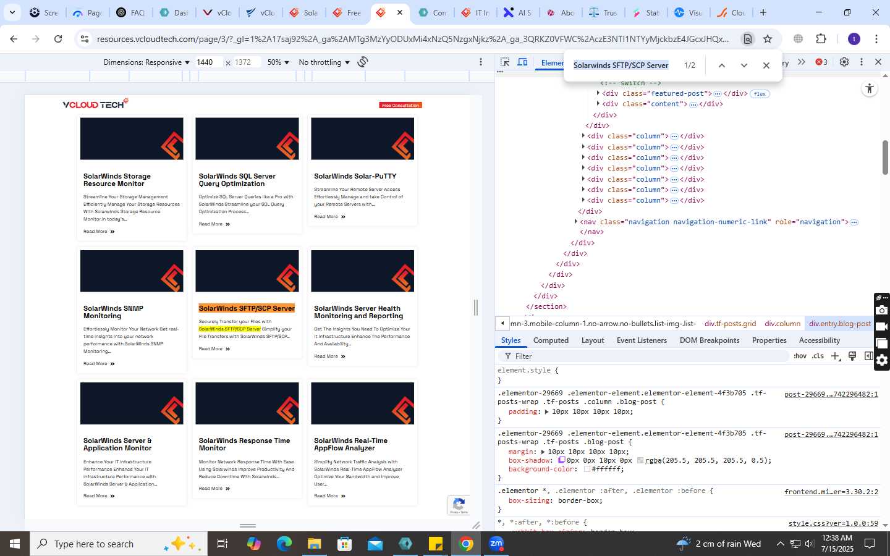Open the No throttling dropdown

tap(324, 62)
